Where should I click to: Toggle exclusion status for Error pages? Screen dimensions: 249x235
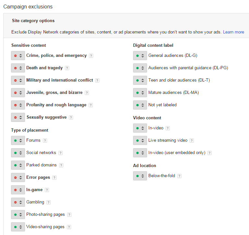18,177
